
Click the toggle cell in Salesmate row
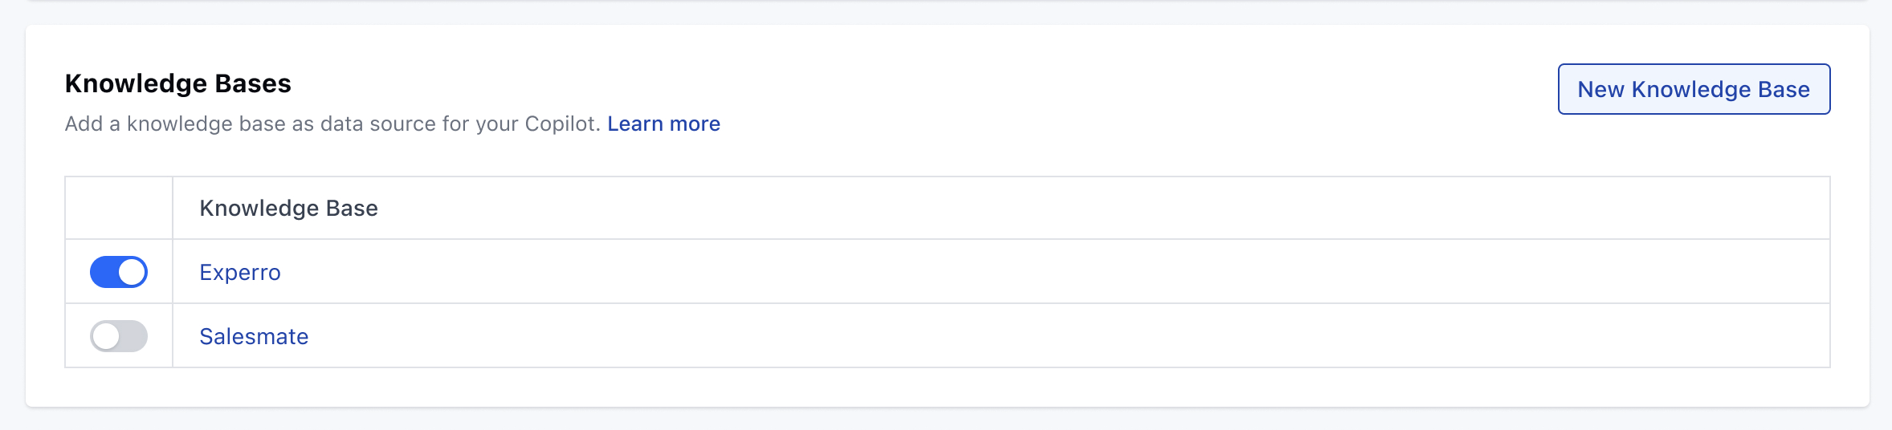pyautogui.click(x=119, y=336)
